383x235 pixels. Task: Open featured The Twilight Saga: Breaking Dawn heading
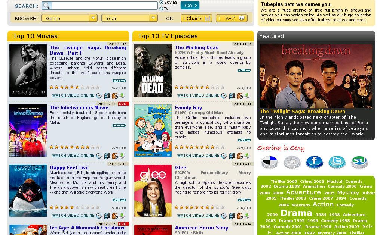click(302, 112)
